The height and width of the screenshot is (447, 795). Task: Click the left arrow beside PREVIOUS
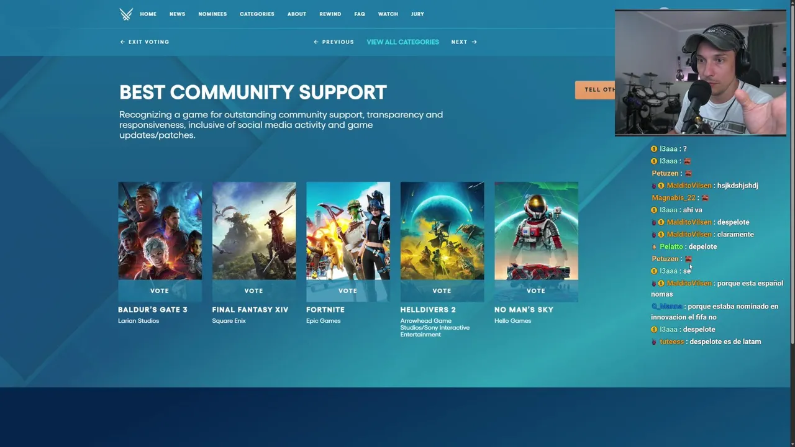(x=316, y=42)
